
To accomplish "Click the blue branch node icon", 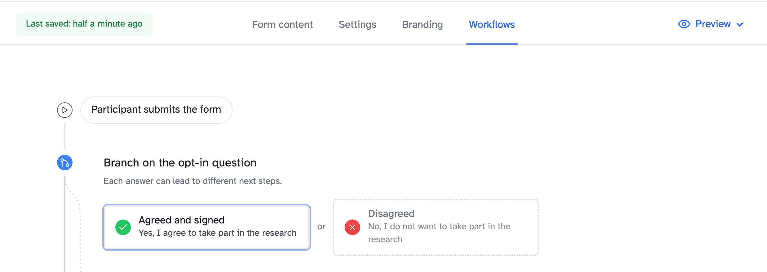I will pyautogui.click(x=65, y=163).
